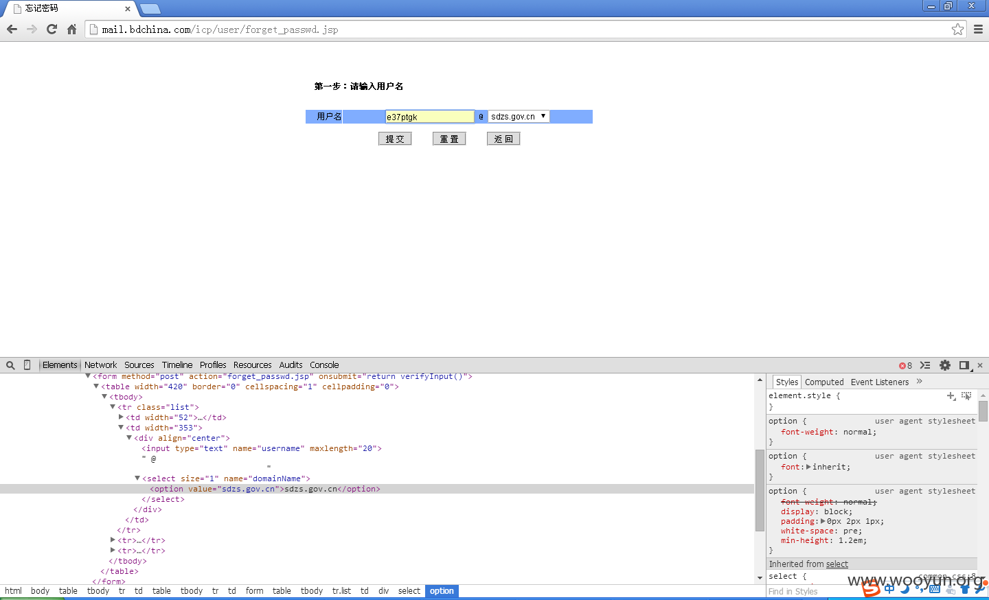Image resolution: width=989 pixels, height=600 pixels.
Task: Click the Elements panel scrollbar thumb
Action: 760,490
